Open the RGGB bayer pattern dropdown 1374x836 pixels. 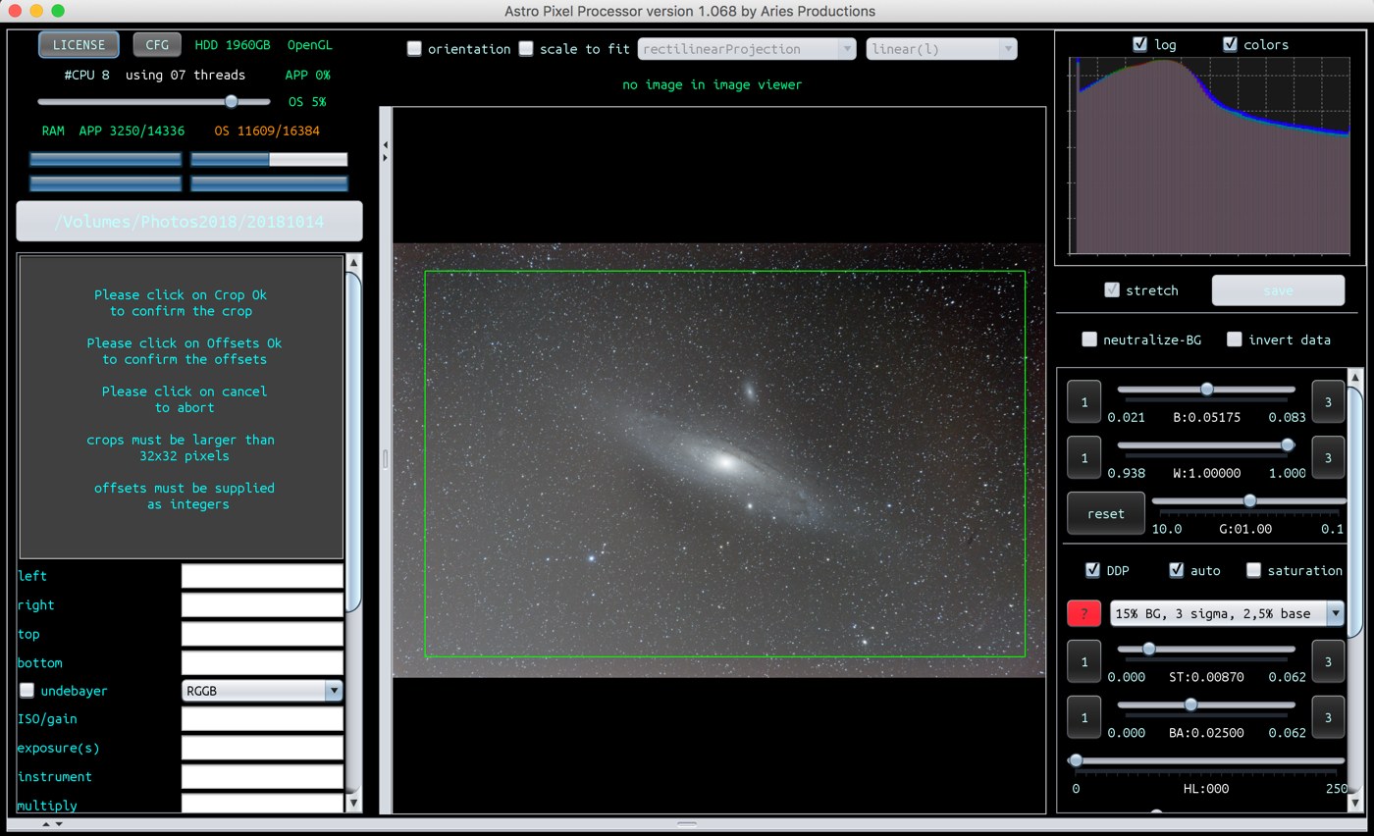click(x=262, y=691)
